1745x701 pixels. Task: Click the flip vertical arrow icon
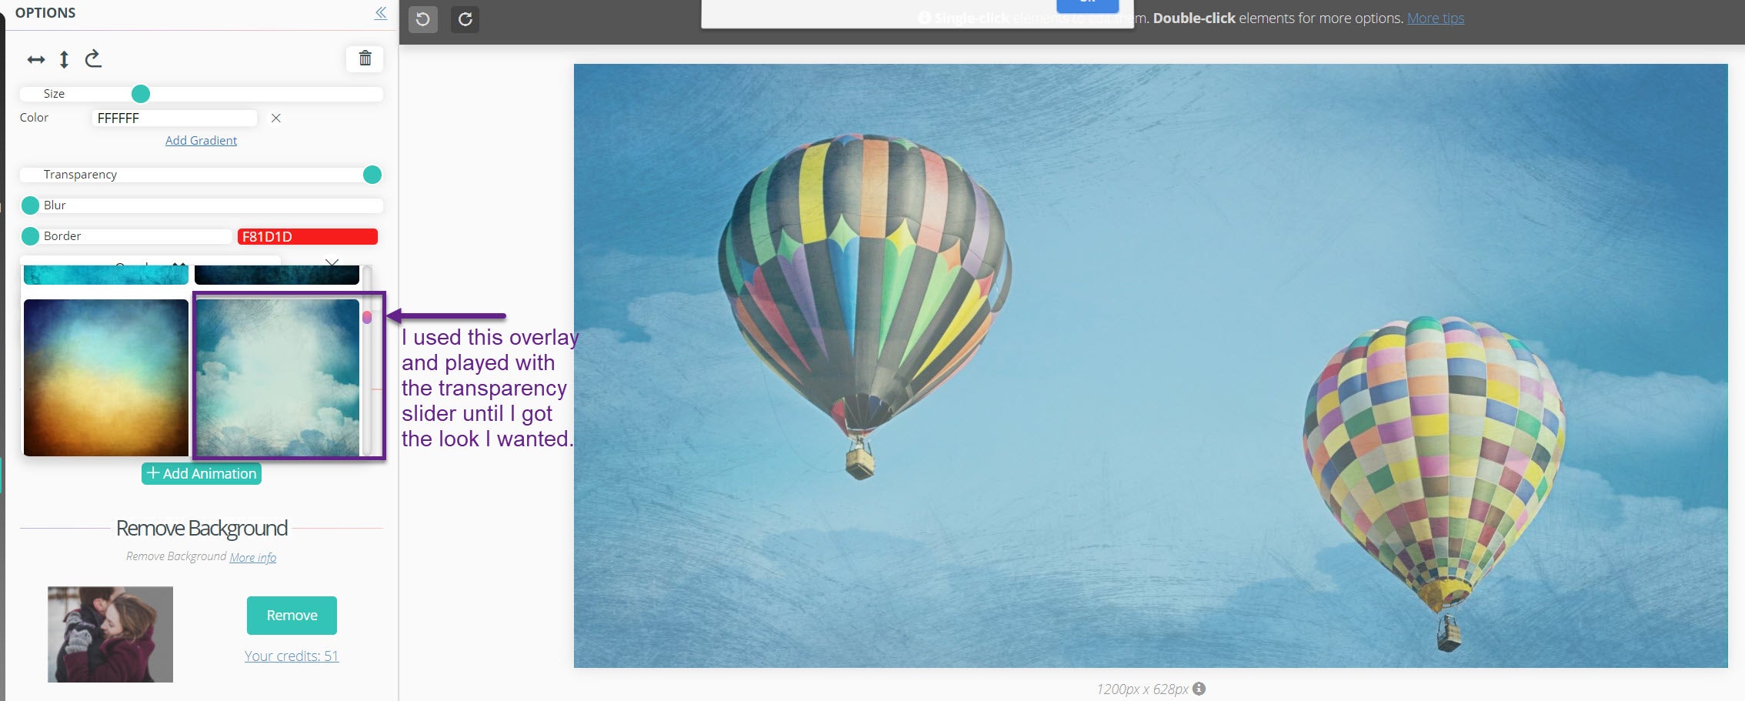[65, 60]
